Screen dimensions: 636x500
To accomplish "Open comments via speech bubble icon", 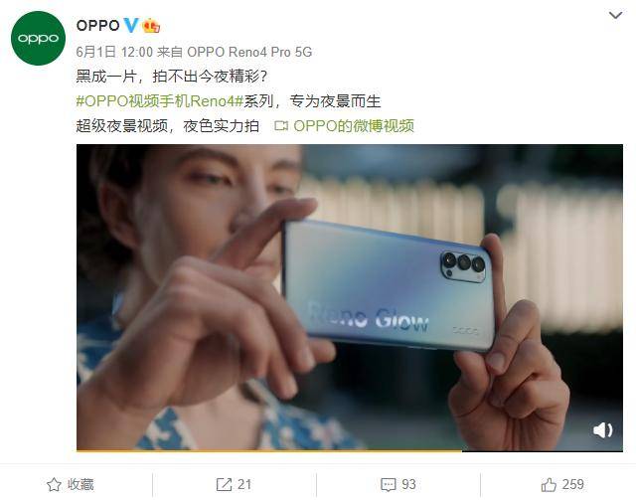I will tap(389, 484).
